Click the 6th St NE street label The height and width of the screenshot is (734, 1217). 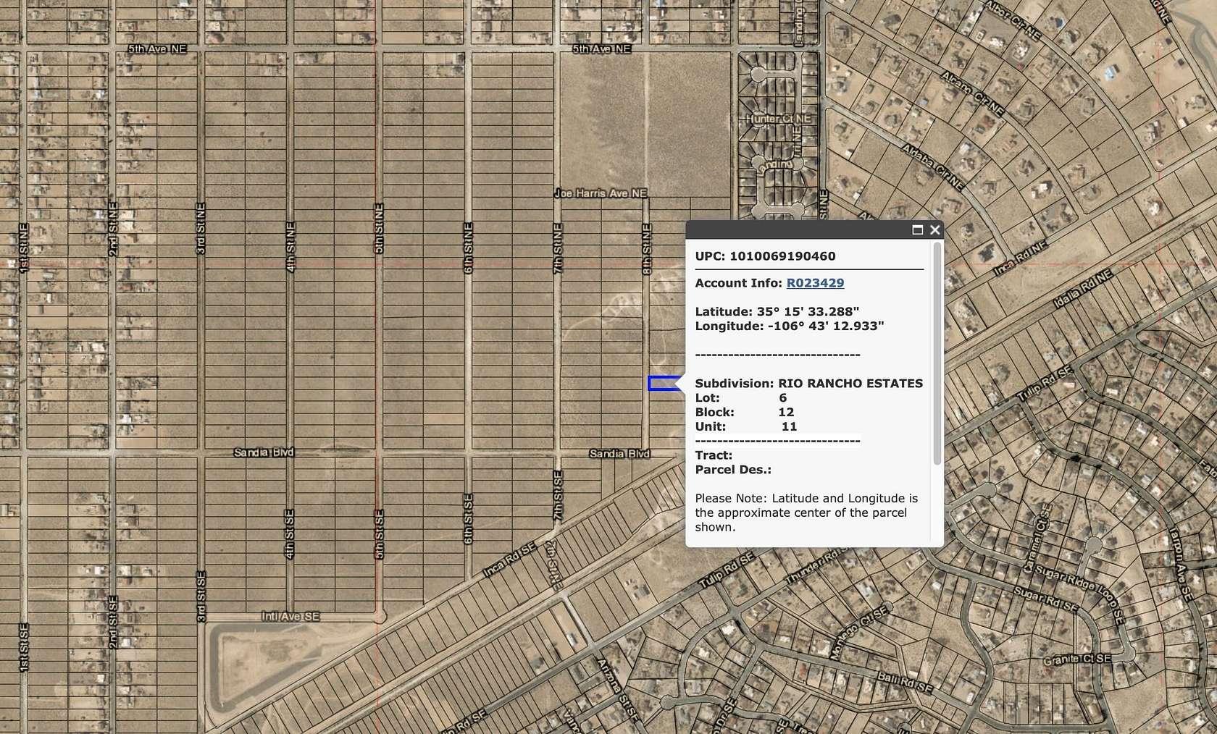[x=468, y=248]
